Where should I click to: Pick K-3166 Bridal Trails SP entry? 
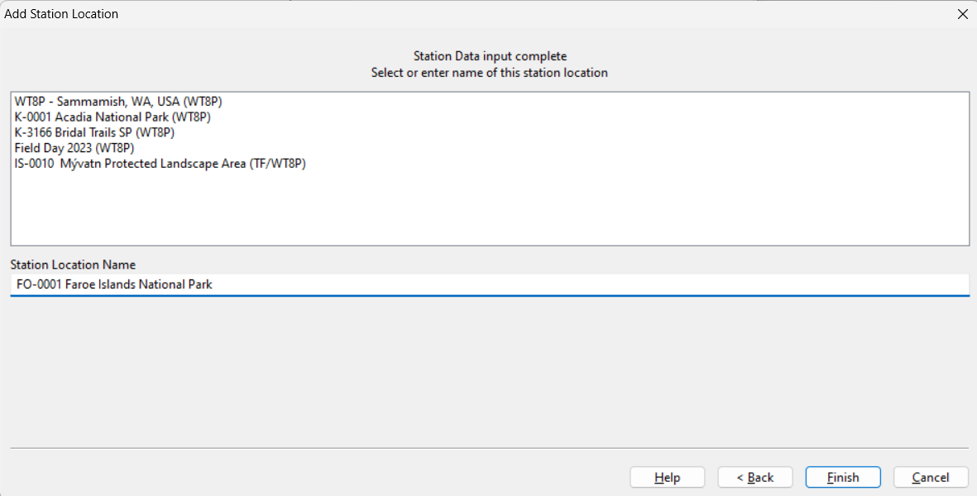pos(94,132)
